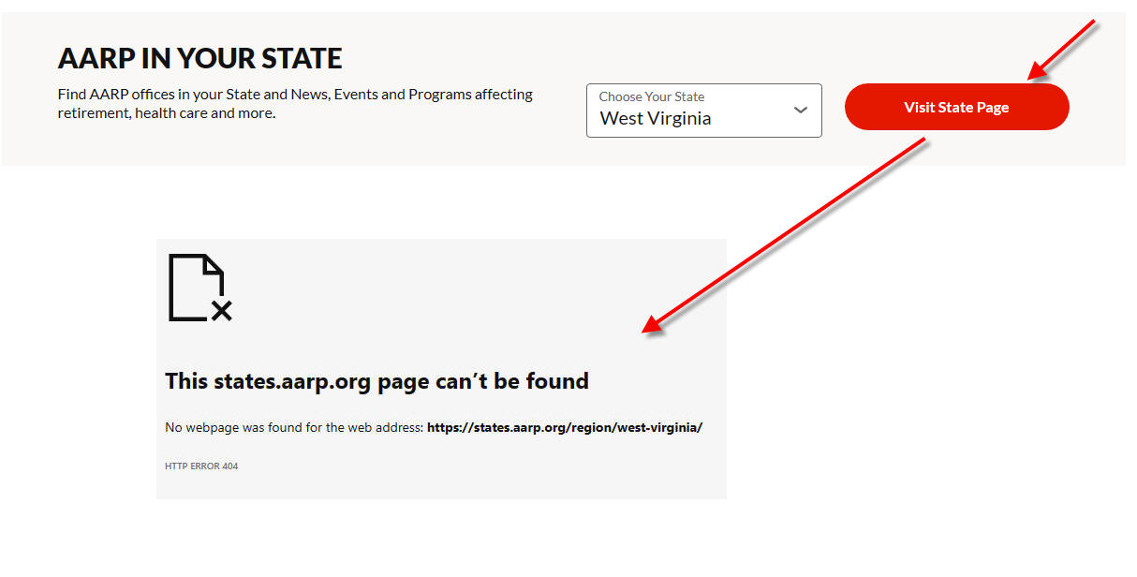This screenshot has width=1137, height=577.
Task: Click the red Visit State Page button
Action: pyautogui.click(x=956, y=107)
